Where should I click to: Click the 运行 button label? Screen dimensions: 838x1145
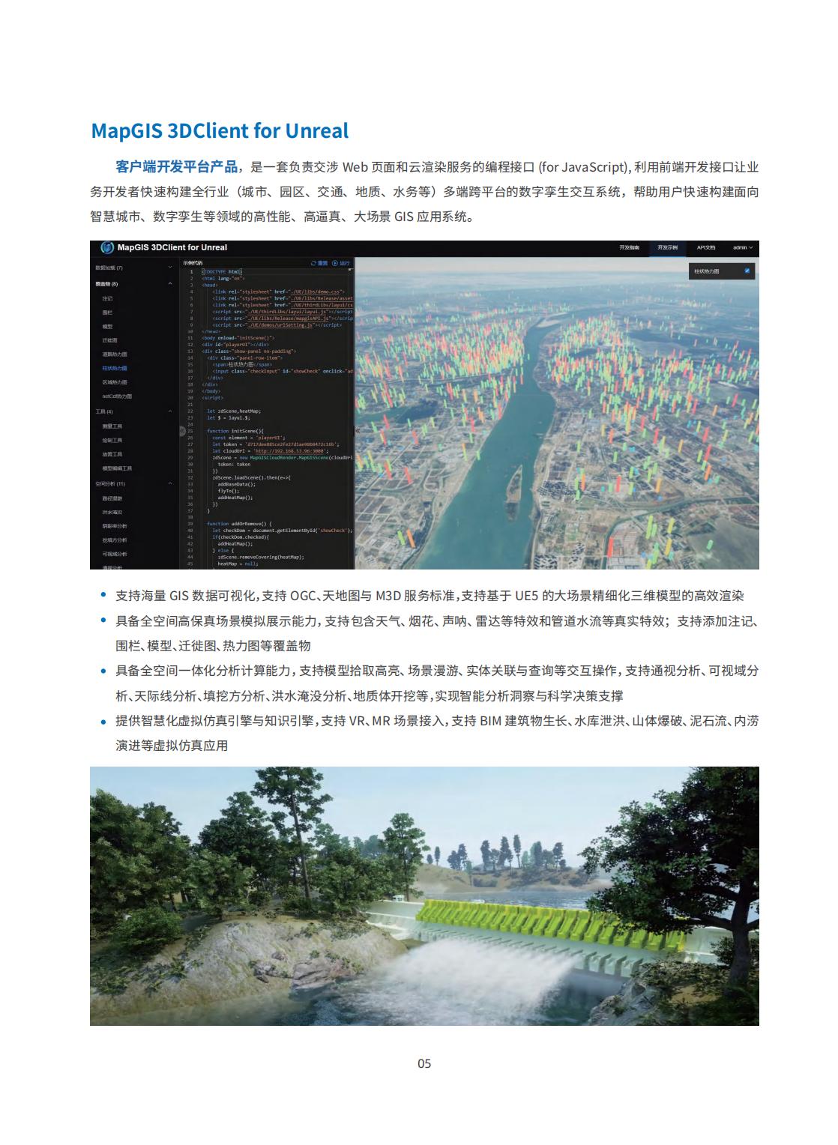(345, 264)
